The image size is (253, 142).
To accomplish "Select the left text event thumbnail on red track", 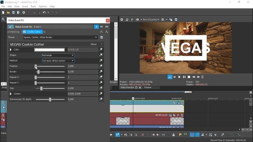I will coord(123,121).
